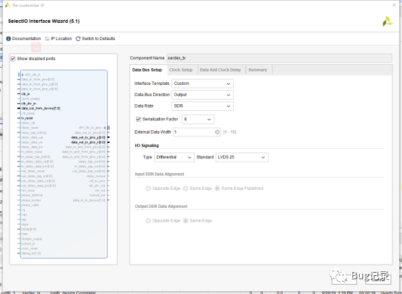Close the Re-customize IP dialog
The image size is (402, 294).
[394, 5]
